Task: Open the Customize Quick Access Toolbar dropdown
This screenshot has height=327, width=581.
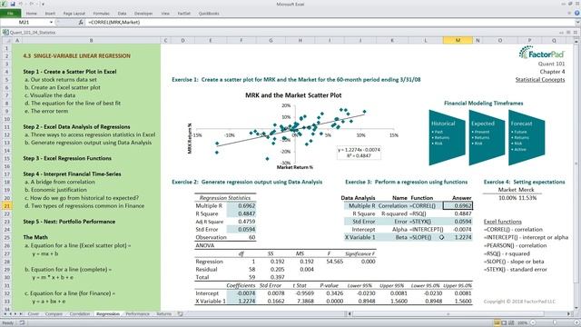Action: click(x=43, y=4)
